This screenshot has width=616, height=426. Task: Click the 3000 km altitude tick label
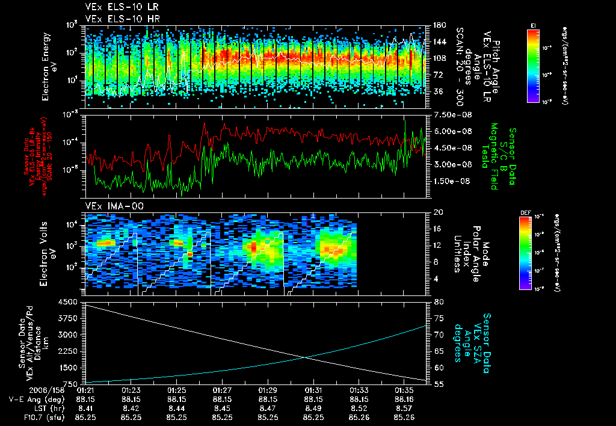point(68,335)
